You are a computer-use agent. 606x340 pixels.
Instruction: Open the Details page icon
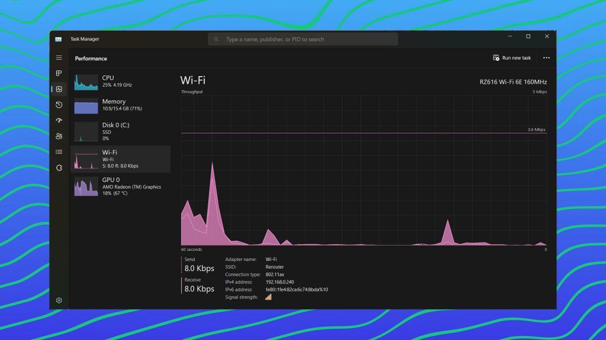[59, 152]
